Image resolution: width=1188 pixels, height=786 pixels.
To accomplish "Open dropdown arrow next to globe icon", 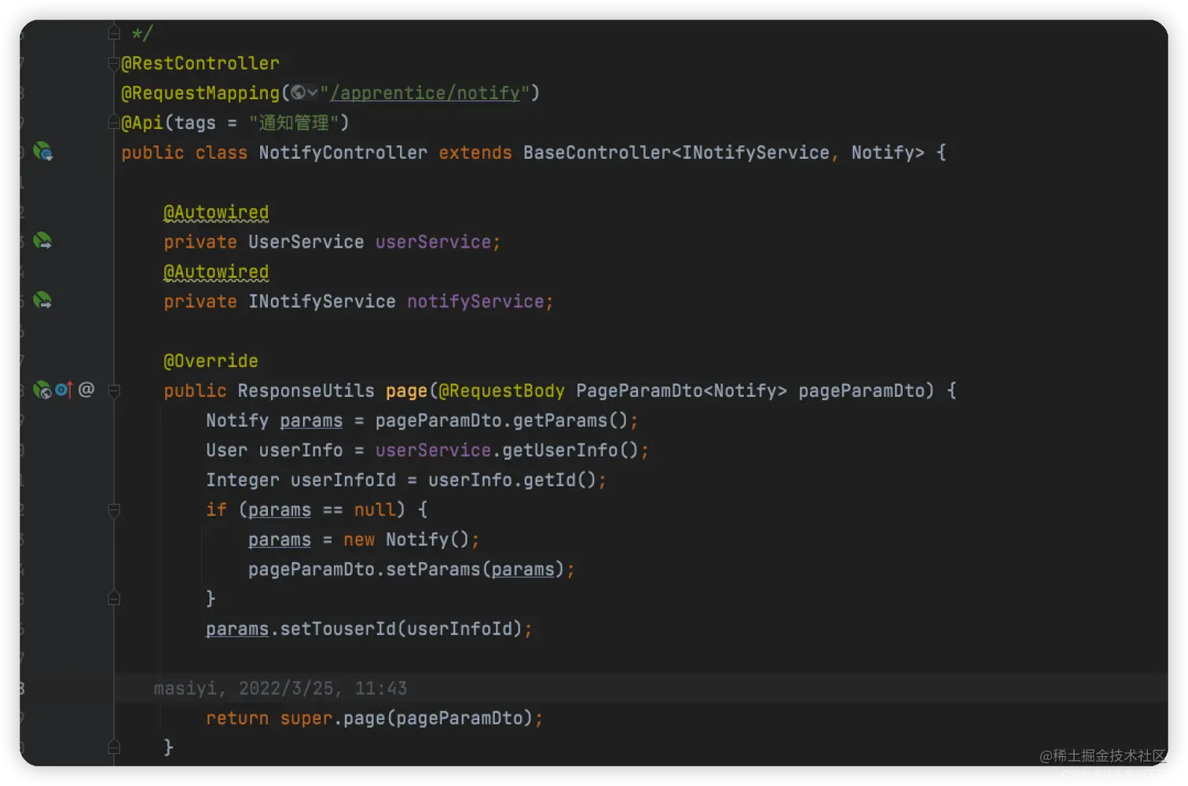I will coord(313,93).
